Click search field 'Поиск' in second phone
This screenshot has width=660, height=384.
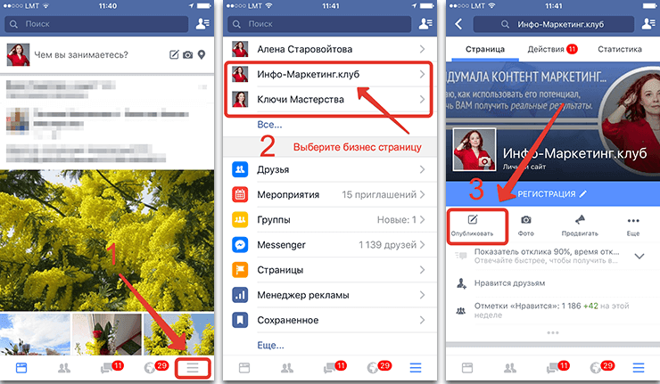[319, 24]
